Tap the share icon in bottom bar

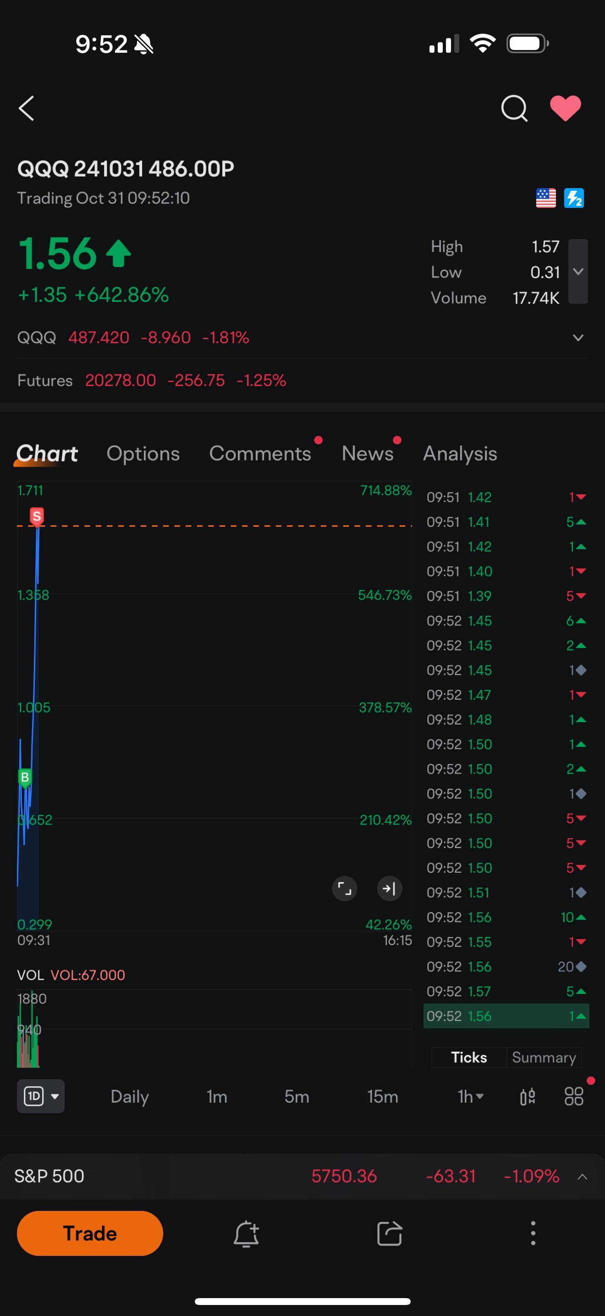pos(390,1234)
